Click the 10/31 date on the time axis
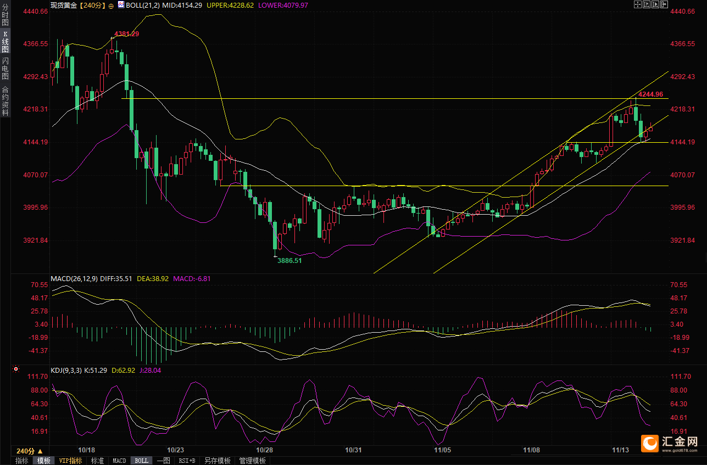Viewport: 707px width, 465px height. point(353,450)
